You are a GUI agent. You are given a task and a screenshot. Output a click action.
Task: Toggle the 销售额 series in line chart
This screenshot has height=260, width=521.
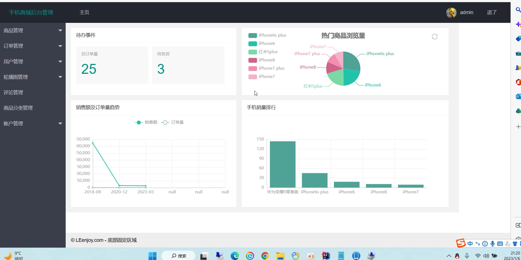point(146,122)
